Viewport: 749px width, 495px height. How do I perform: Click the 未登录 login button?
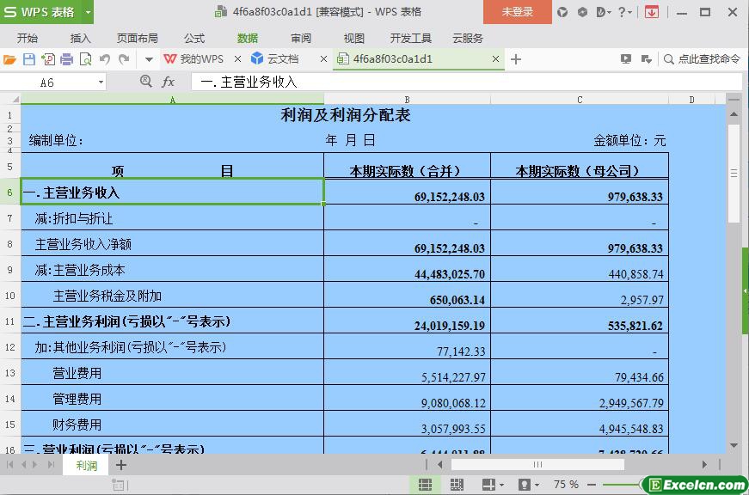pyautogui.click(x=517, y=12)
